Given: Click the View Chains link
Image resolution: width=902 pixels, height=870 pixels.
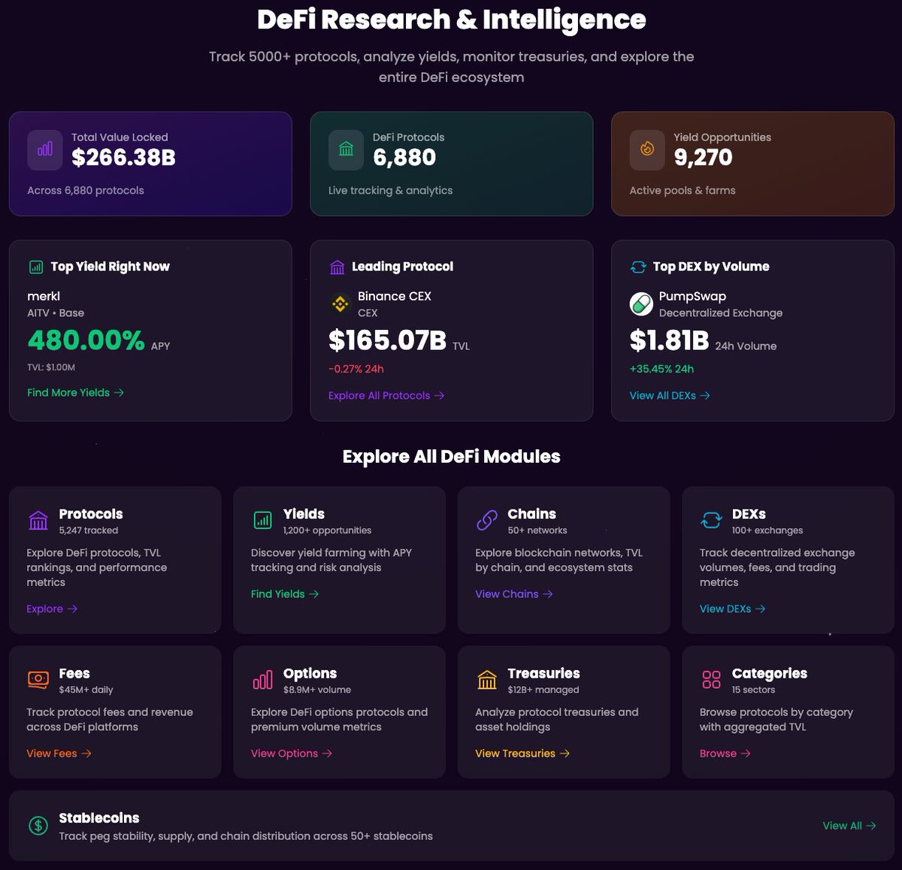Looking at the screenshot, I should (514, 594).
